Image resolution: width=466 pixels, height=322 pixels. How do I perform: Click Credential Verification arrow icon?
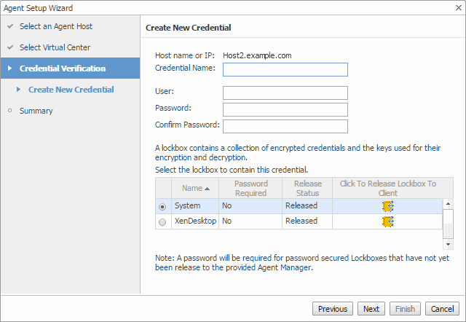(9, 68)
